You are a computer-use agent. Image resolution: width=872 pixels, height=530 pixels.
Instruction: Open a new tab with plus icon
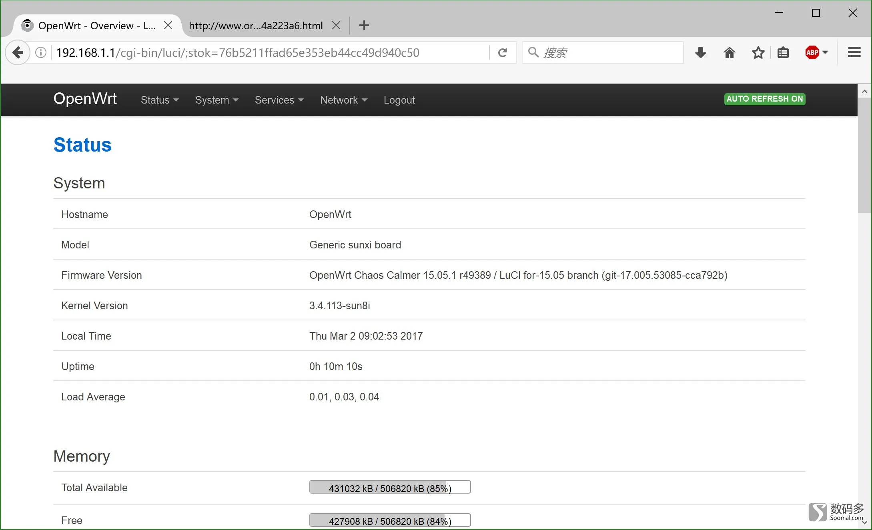(x=364, y=26)
